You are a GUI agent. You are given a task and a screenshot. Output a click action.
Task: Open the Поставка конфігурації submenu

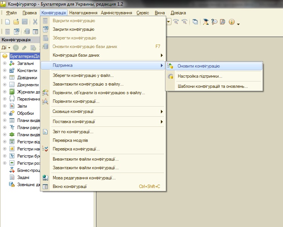pos(103,122)
